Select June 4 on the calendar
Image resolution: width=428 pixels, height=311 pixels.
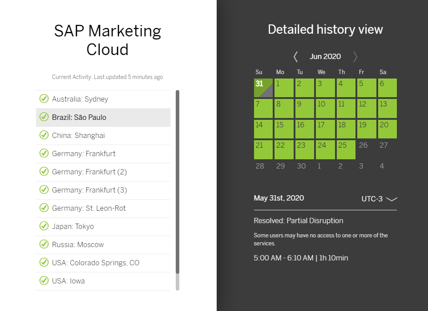(346, 88)
